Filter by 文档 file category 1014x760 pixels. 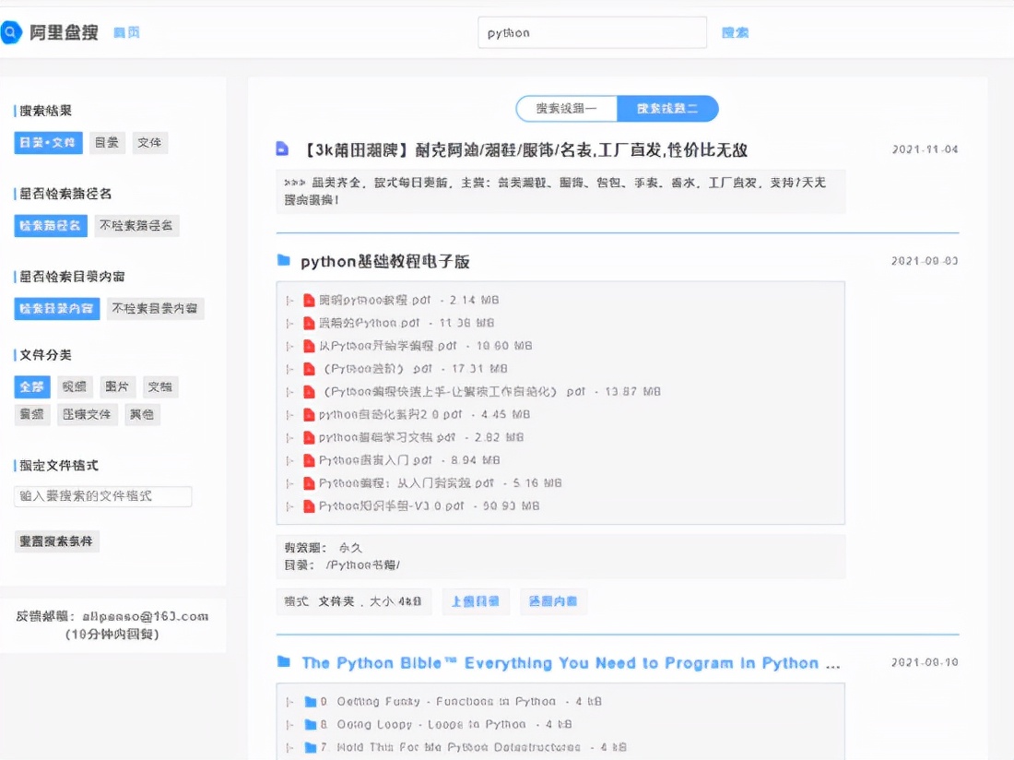pyautogui.click(x=159, y=386)
